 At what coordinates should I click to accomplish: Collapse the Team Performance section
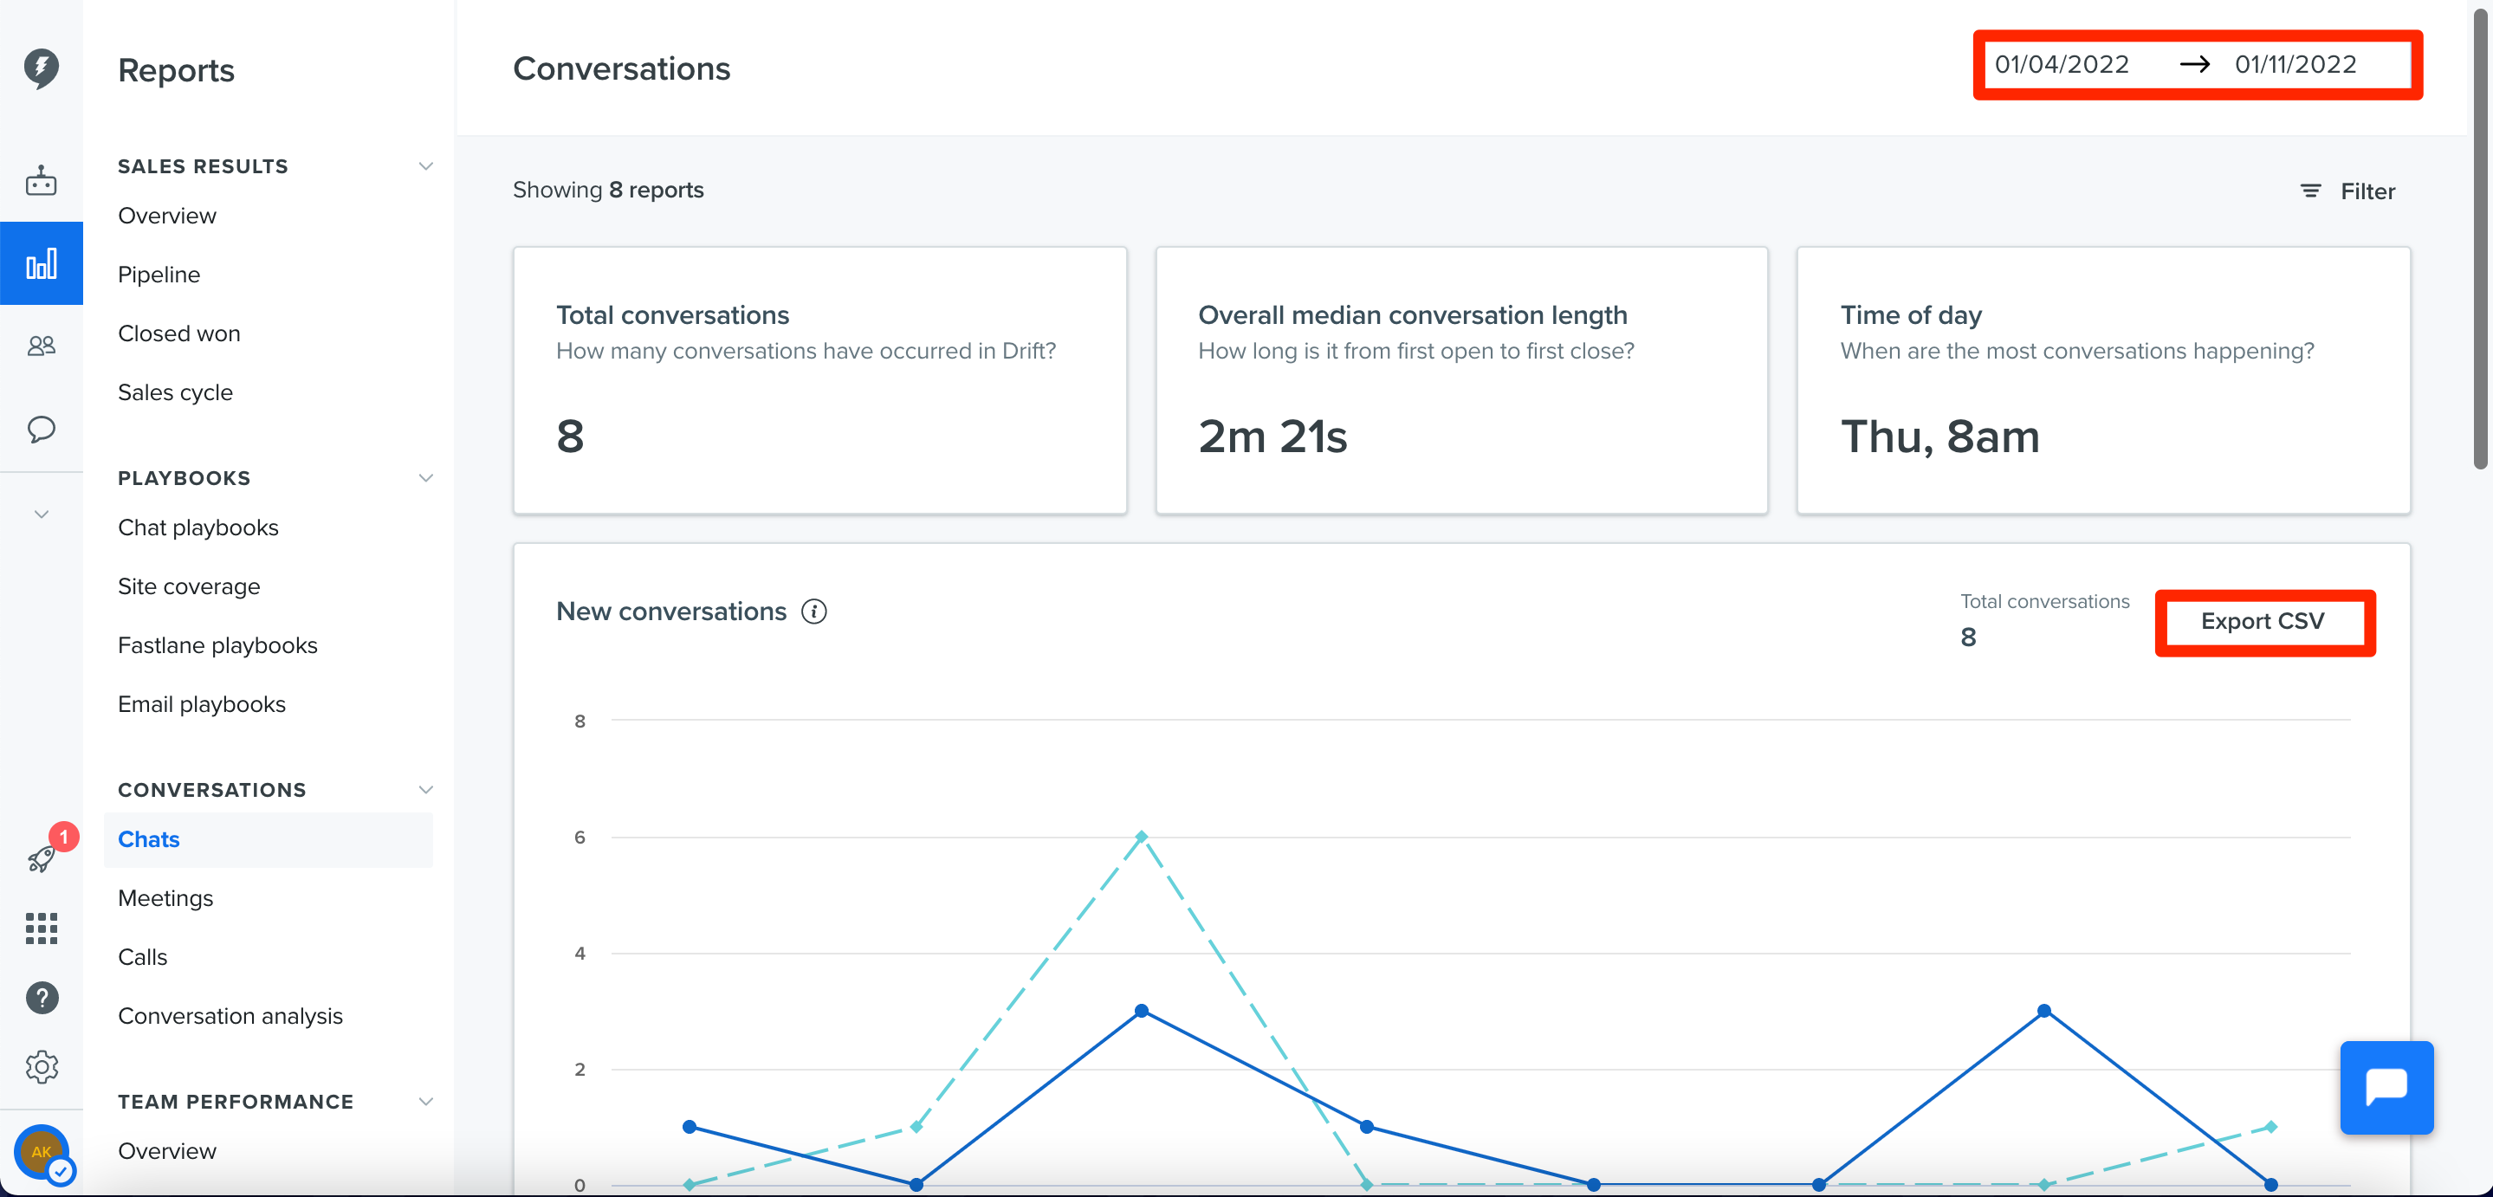[x=424, y=1101]
